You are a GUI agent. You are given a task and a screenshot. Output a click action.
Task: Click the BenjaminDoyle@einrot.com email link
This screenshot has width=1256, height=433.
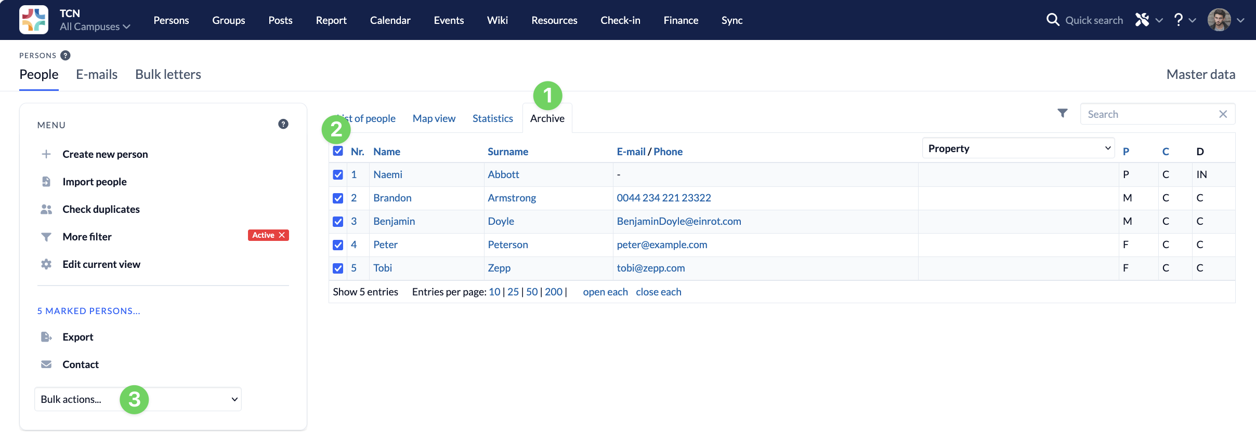click(679, 221)
